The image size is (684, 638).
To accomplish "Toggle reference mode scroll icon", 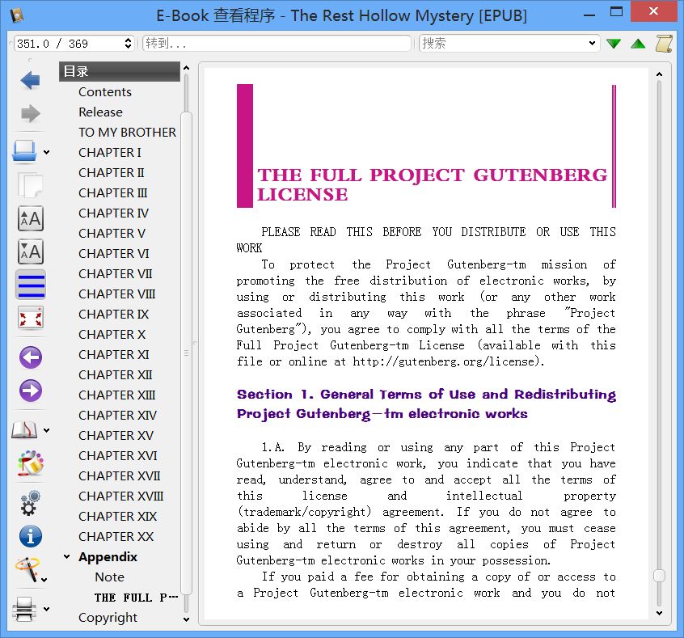I will pos(664,43).
